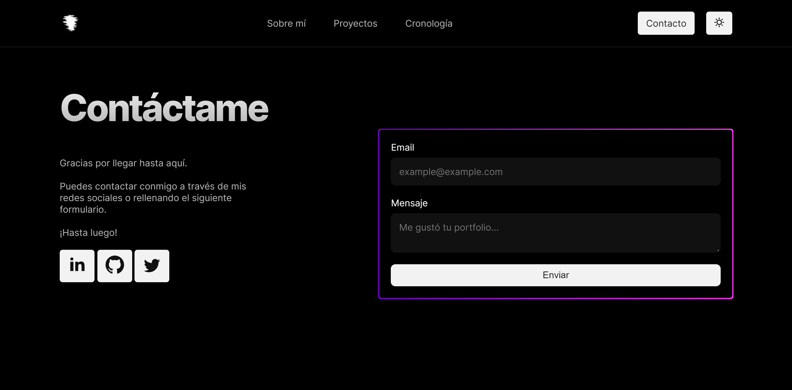The width and height of the screenshot is (792, 390).
Task: Open the Cronología nav link
Action: (428, 23)
